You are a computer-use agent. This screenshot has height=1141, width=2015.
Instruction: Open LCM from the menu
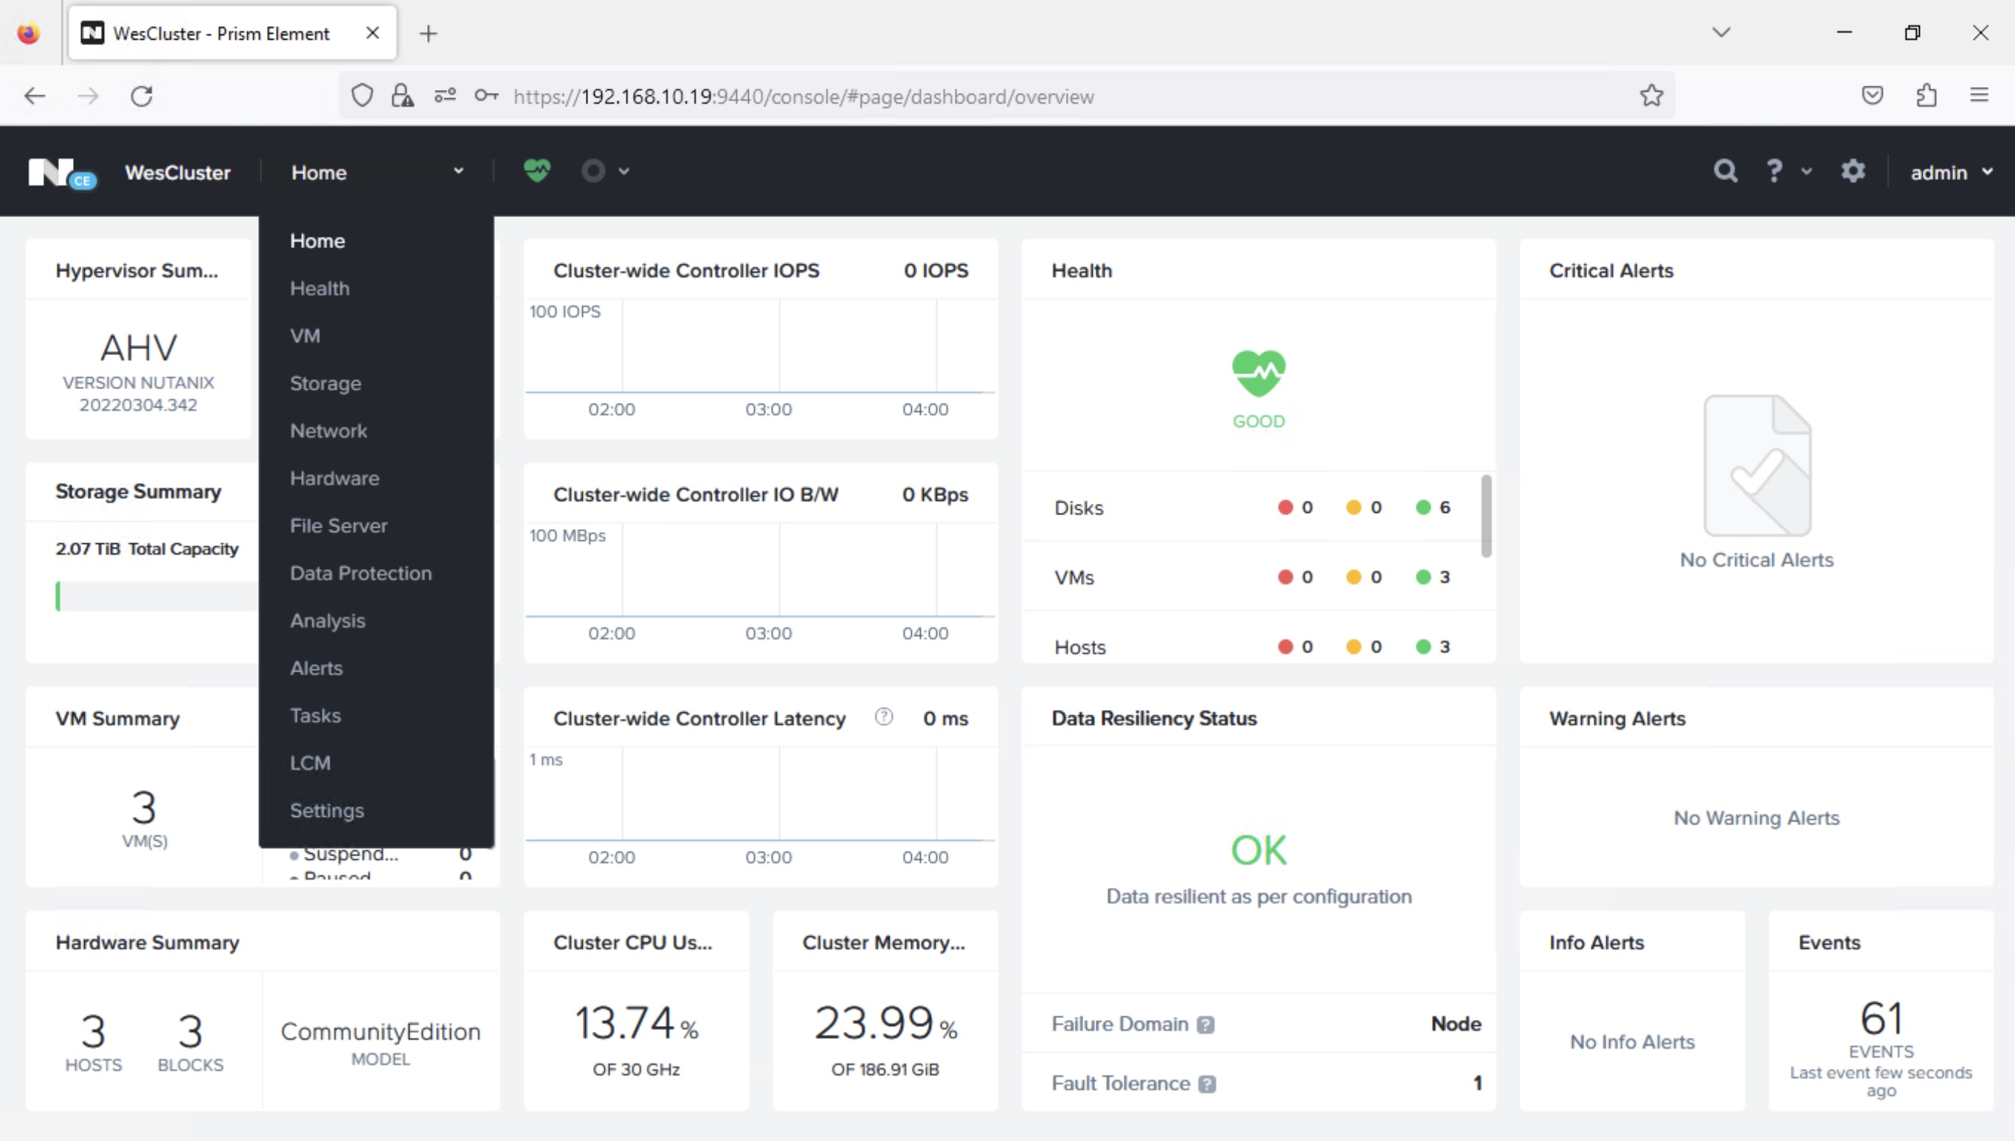(310, 762)
